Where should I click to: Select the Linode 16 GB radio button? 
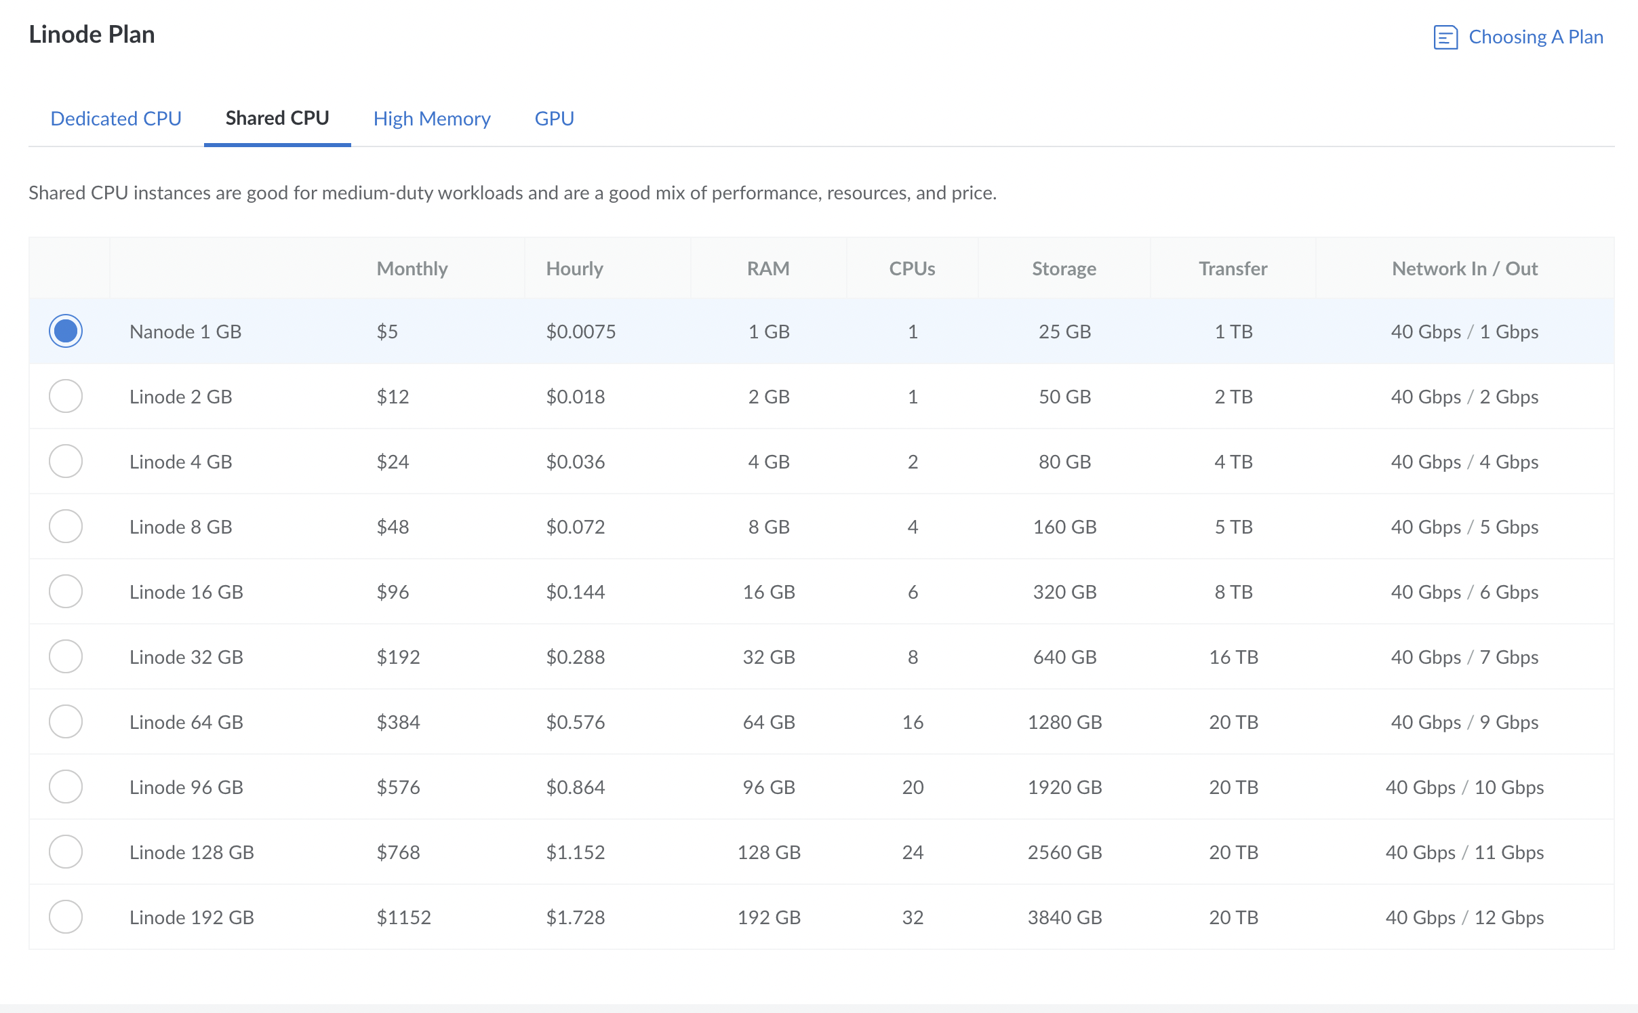point(66,592)
